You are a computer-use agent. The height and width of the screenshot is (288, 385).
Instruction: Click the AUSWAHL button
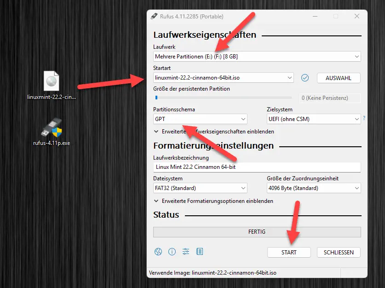(338, 78)
